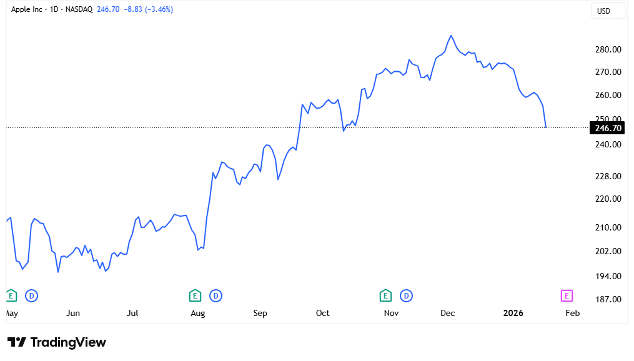634x361 pixels.
Task: Show the November dividend marker details
Action: pos(406,295)
